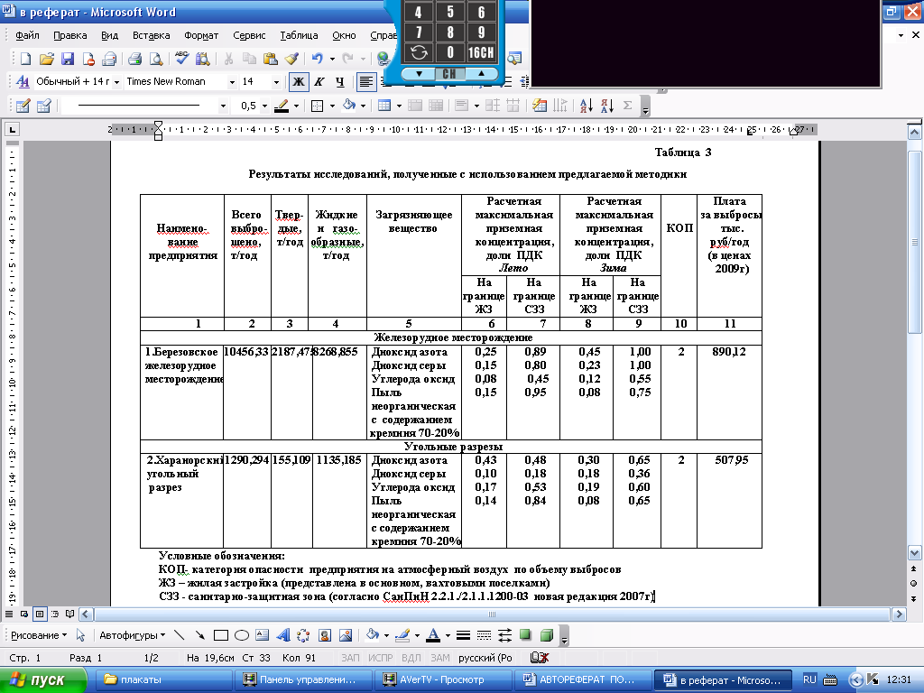924x693 pixels.
Task: Open Styles and Formatting pane icon
Action: (23, 81)
